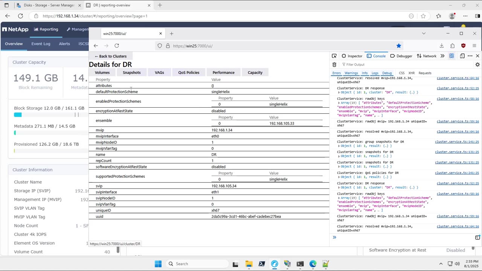
Task: Close the DevTools panel
Action: (x=477, y=56)
